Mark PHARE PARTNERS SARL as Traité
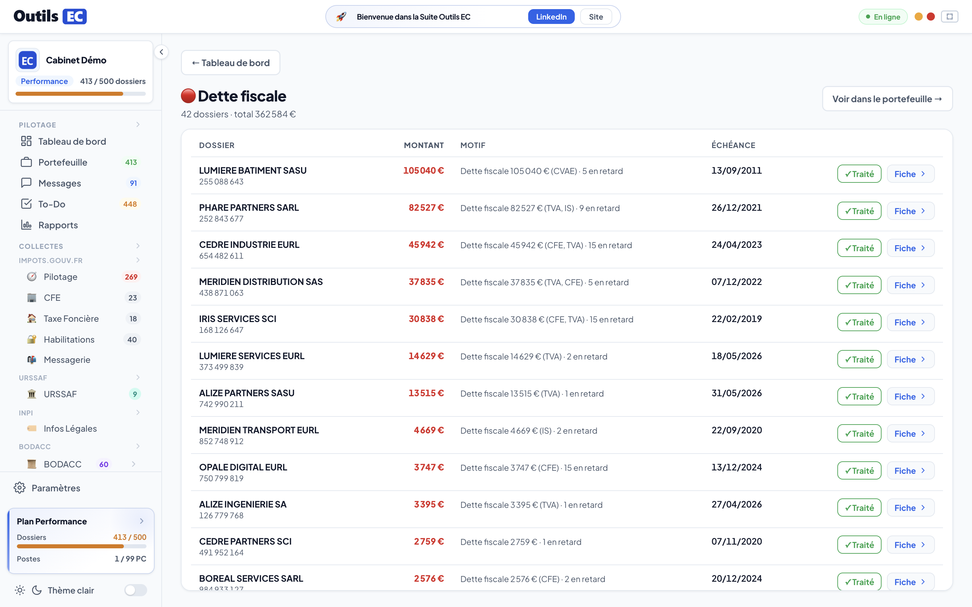972x607 pixels. tap(859, 211)
